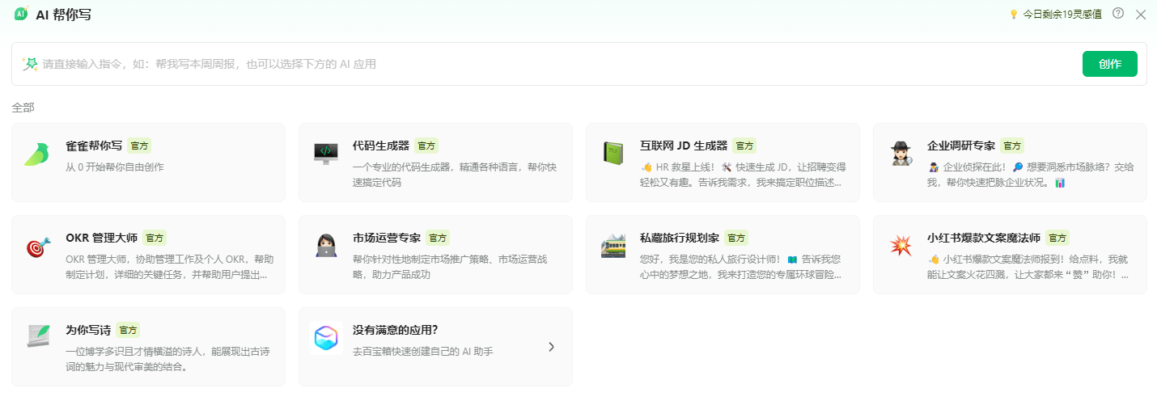Click the green book icon for 互联网 JD 生成器
Viewport: 1157px width, 401px height.
coord(612,153)
